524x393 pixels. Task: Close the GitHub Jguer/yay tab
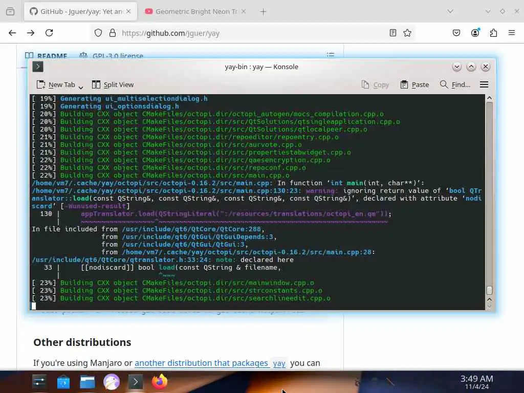[128, 11]
